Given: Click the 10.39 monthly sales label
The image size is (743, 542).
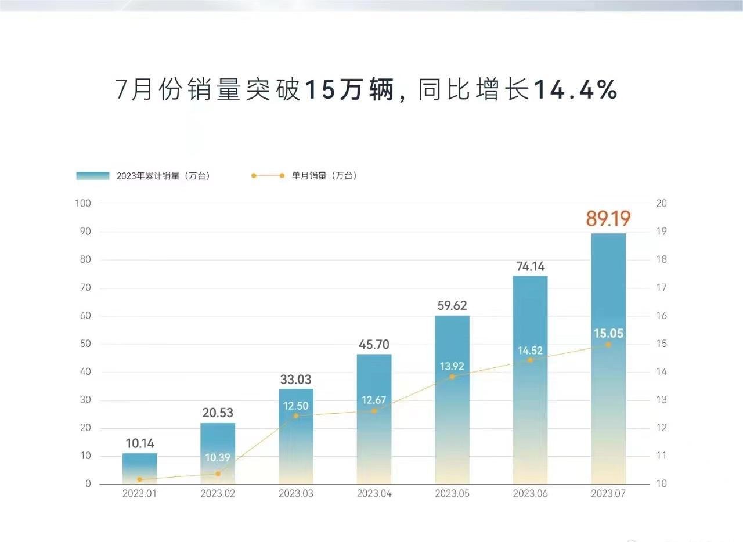Looking at the screenshot, I should click(218, 458).
